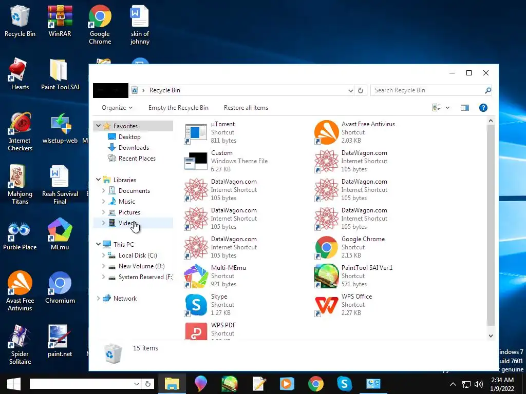The width and height of the screenshot is (526, 394).
Task: Click the taskbar clock showing 2:34 AM
Action: tap(502, 384)
